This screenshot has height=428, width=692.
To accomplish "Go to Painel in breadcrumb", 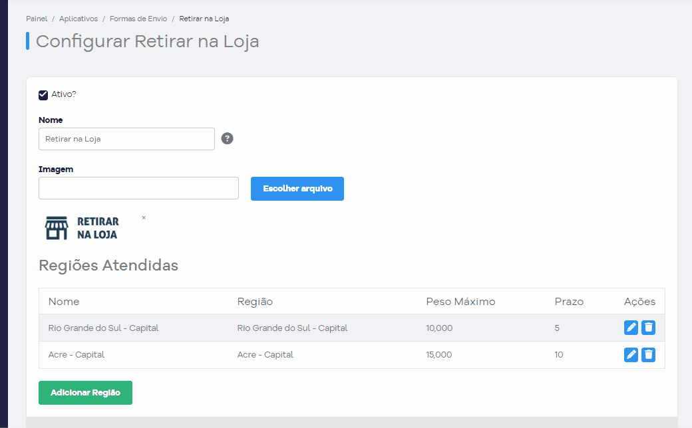I will click(37, 19).
